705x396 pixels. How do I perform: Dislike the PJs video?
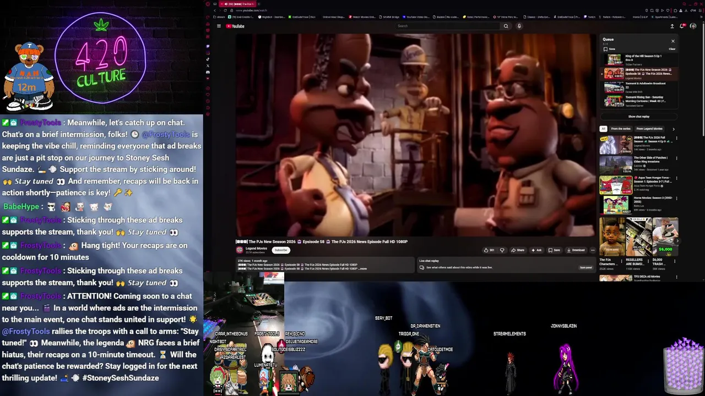click(x=502, y=250)
